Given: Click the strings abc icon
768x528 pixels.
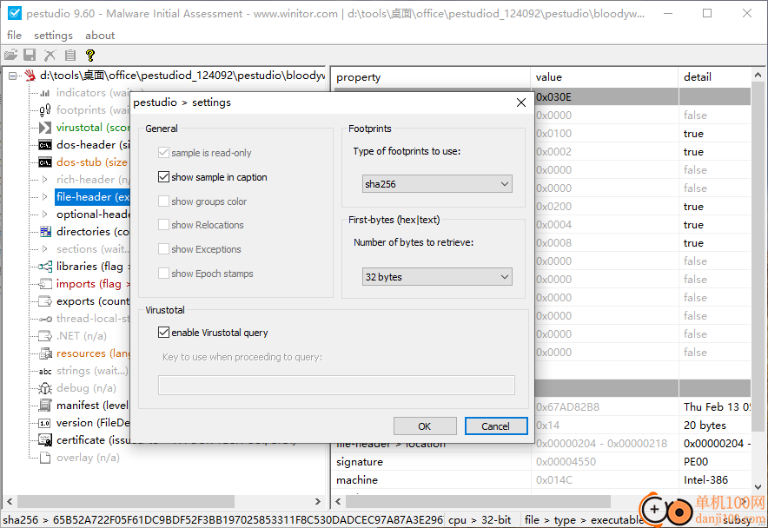Looking at the screenshot, I should pos(45,372).
